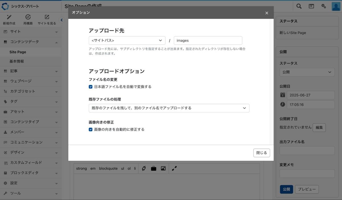Toggle fullscreen editor arrows icon
This screenshot has height=200, width=342.
pyautogui.click(x=174, y=168)
